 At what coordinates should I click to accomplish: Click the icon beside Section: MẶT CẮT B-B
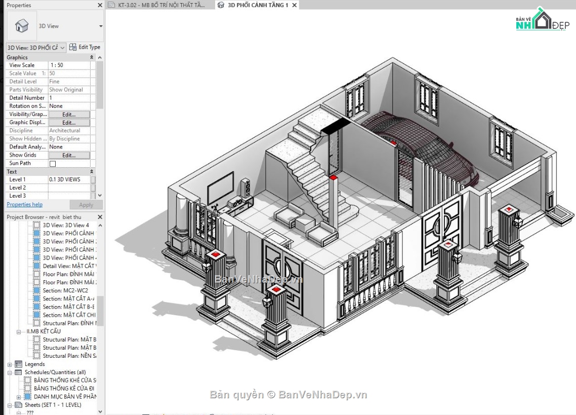pos(37,307)
